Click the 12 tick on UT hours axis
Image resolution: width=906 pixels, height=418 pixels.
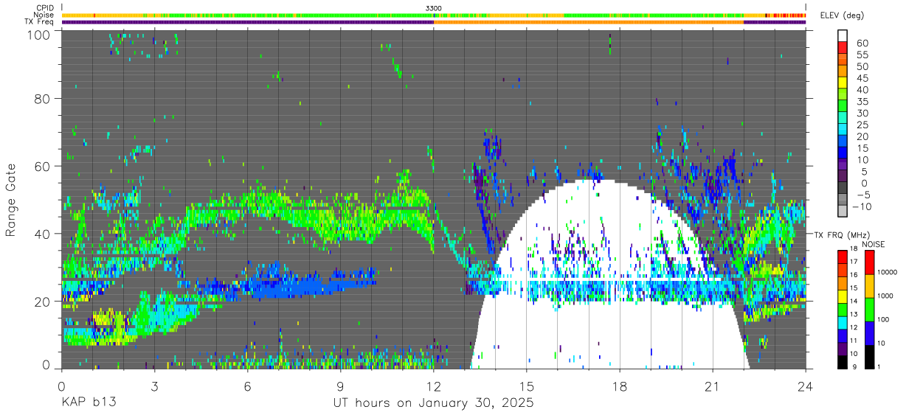[433, 386]
